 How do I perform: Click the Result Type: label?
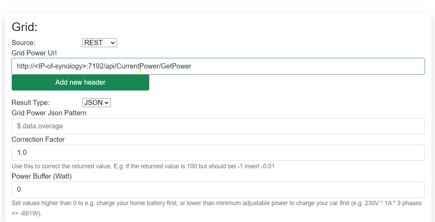[30, 102]
